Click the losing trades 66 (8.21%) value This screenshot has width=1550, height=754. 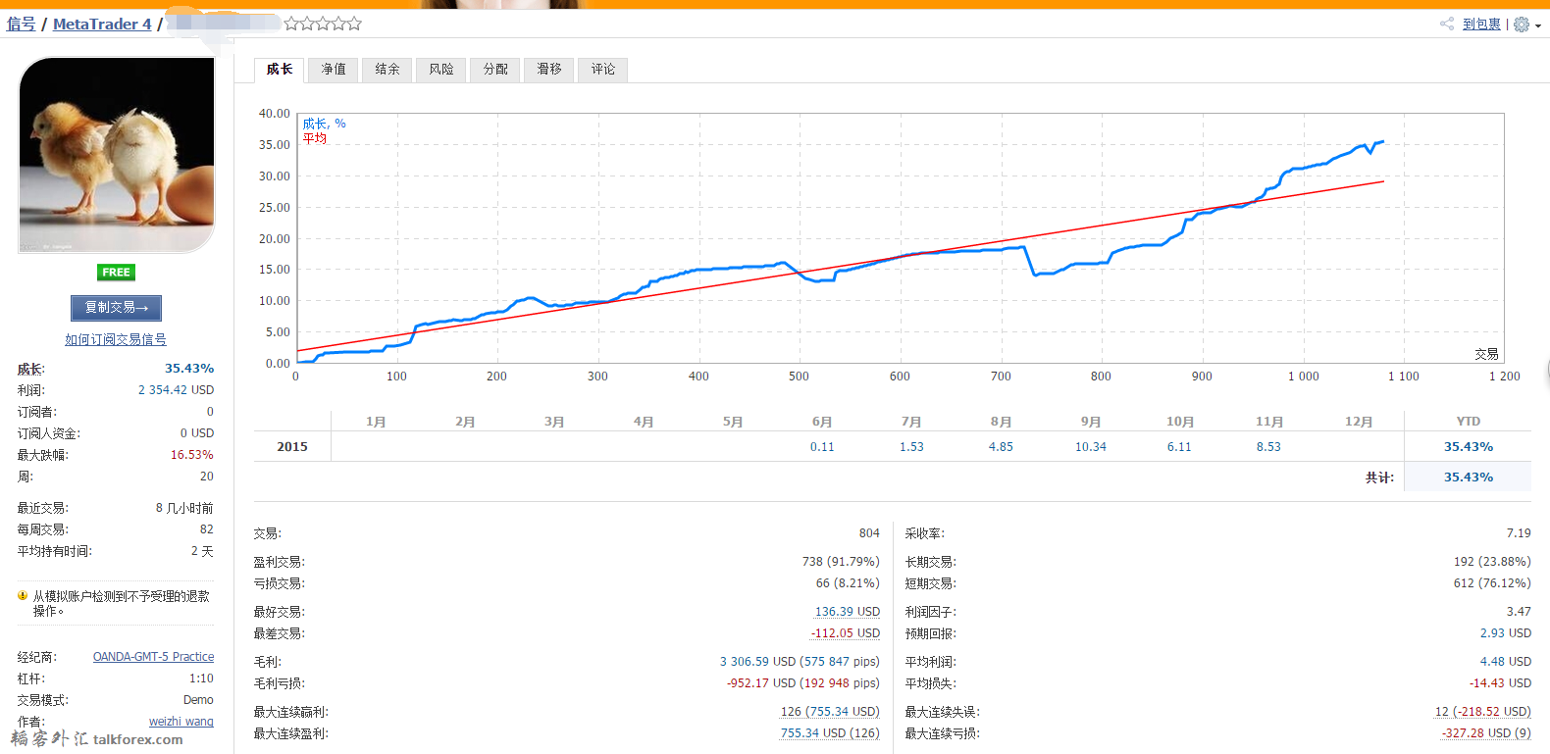pos(848,583)
